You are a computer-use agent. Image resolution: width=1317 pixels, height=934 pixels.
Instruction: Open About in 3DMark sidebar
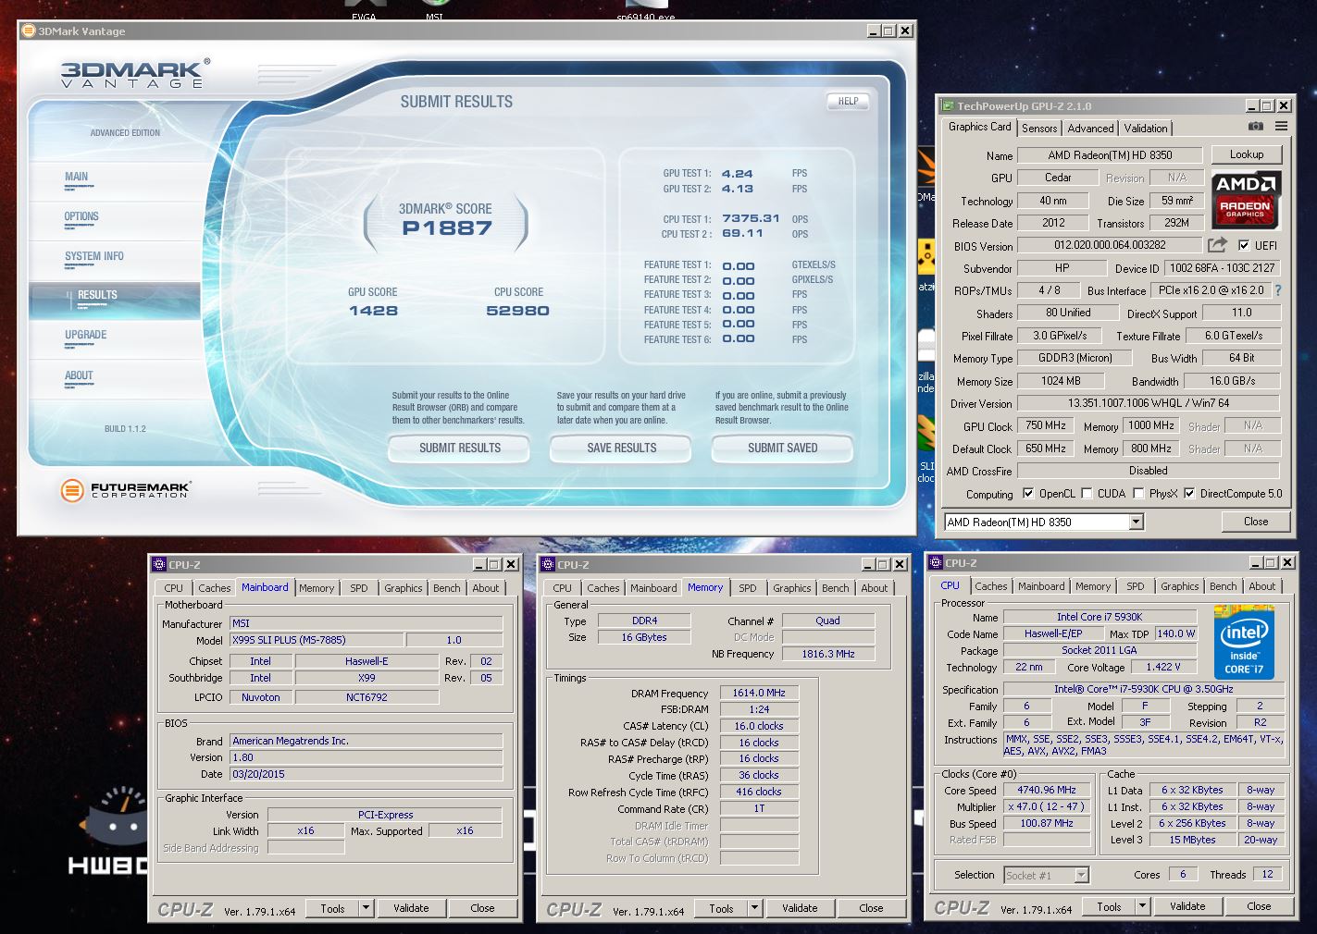(x=115, y=378)
